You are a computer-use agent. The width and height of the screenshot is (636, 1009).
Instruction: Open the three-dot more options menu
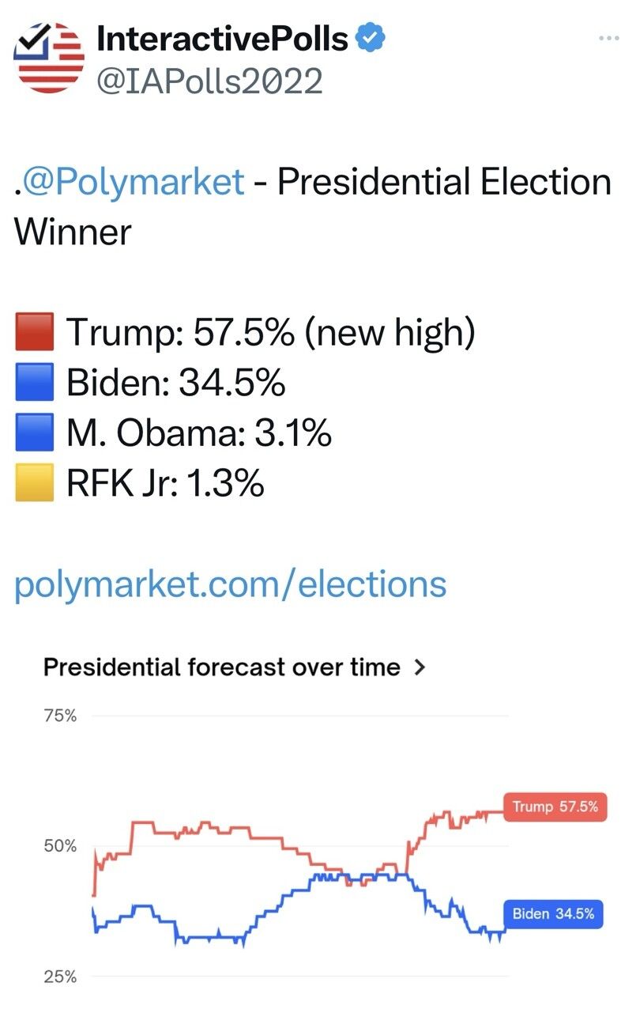(609, 38)
